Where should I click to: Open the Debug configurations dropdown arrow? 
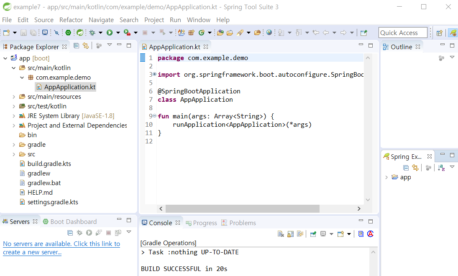point(100,33)
